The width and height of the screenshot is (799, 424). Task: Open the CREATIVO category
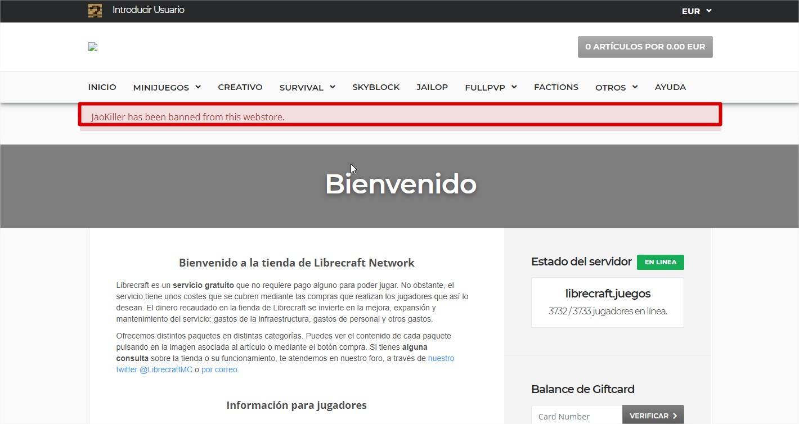(240, 87)
